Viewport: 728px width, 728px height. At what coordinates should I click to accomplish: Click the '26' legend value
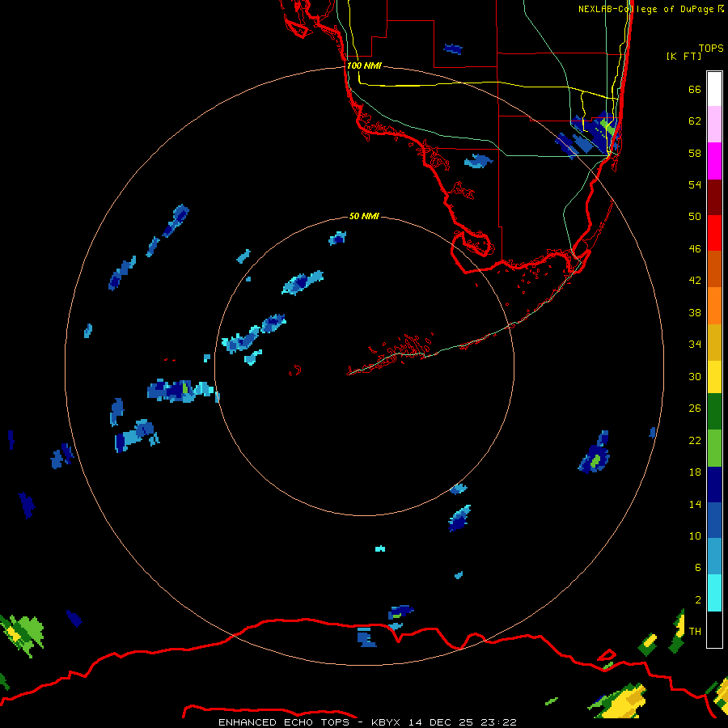point(695,408)
